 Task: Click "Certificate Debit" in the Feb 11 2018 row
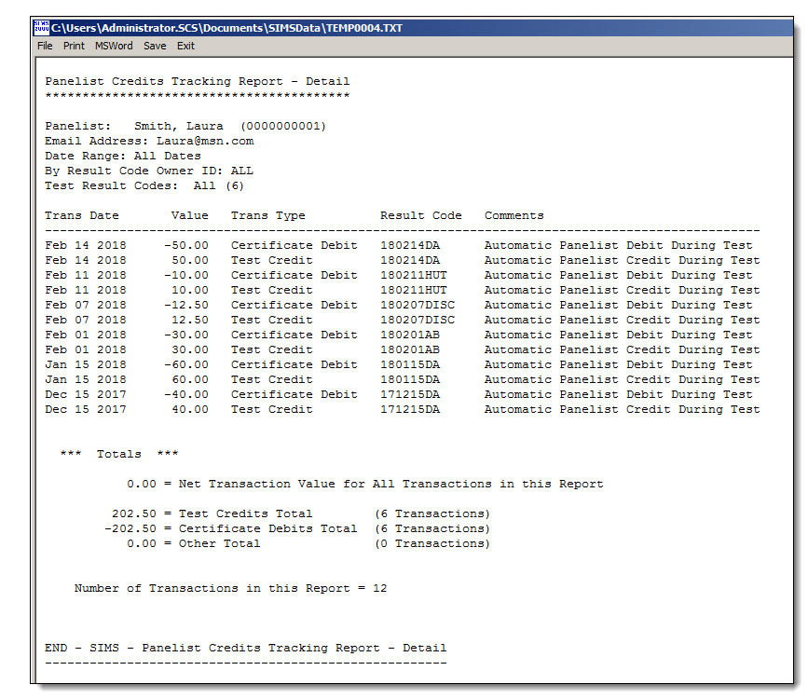pos(294,276)
